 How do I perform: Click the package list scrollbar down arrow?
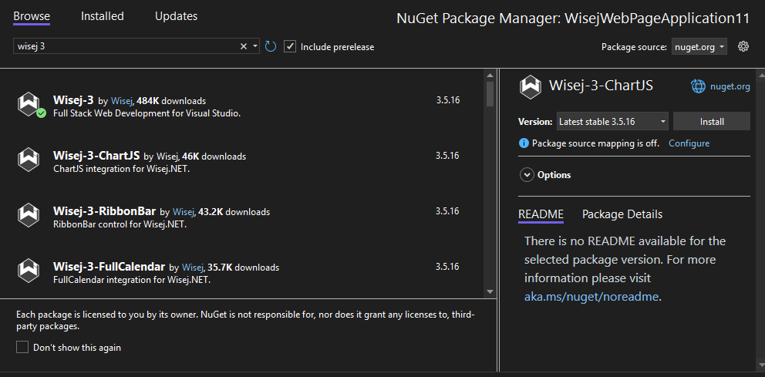490,291
